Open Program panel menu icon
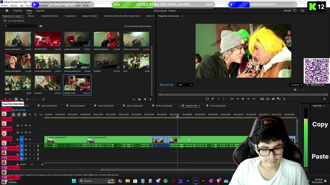Viewport: 330px width, 185px height. [x=181, y=16]
